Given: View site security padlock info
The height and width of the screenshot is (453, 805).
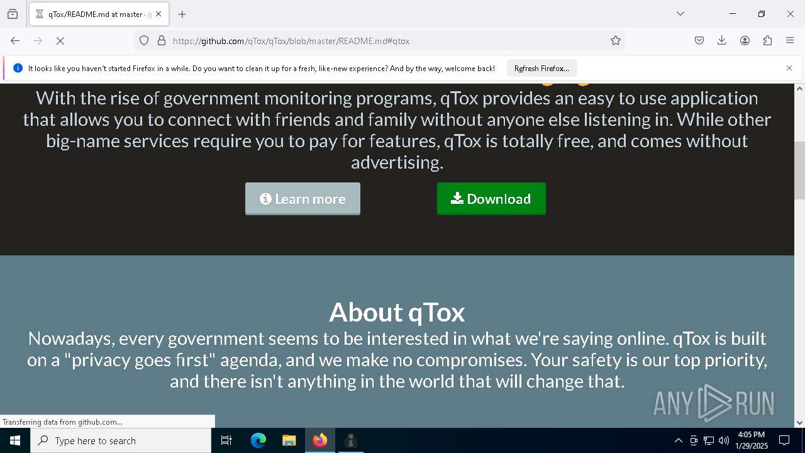Looking at the screenshot, I should point(162,41).
